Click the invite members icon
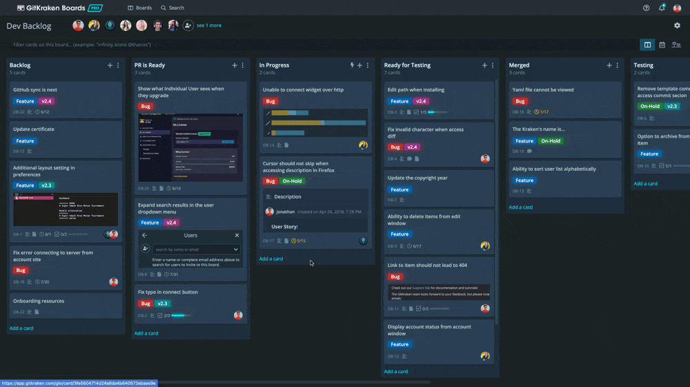The height and width of the screenshot is (387, 690). (188, 25)
